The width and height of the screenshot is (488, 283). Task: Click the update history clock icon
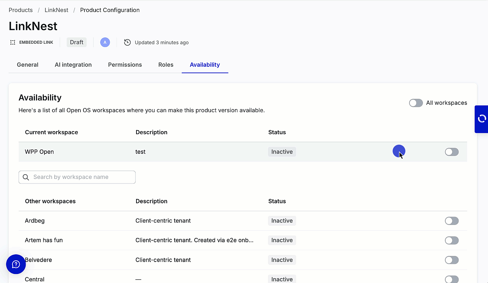click(127, 42)
